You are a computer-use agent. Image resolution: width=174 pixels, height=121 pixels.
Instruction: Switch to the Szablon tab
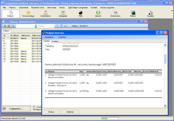(x=55, y=41)
